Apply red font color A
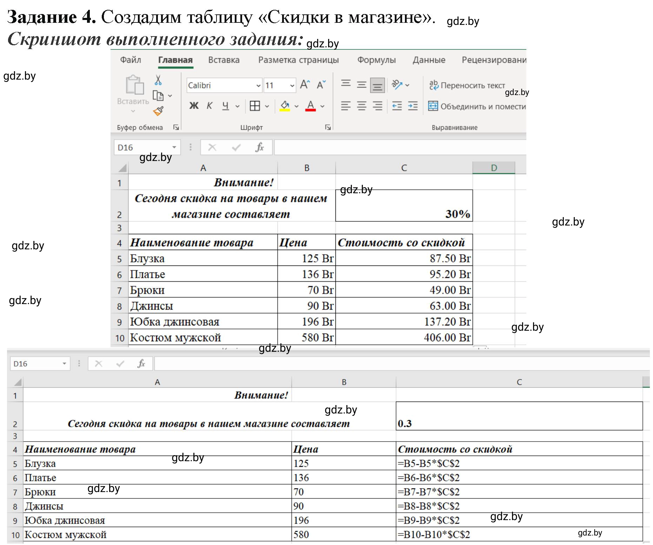The height and width of the screenshot is (545, 653). pos(311,106)
